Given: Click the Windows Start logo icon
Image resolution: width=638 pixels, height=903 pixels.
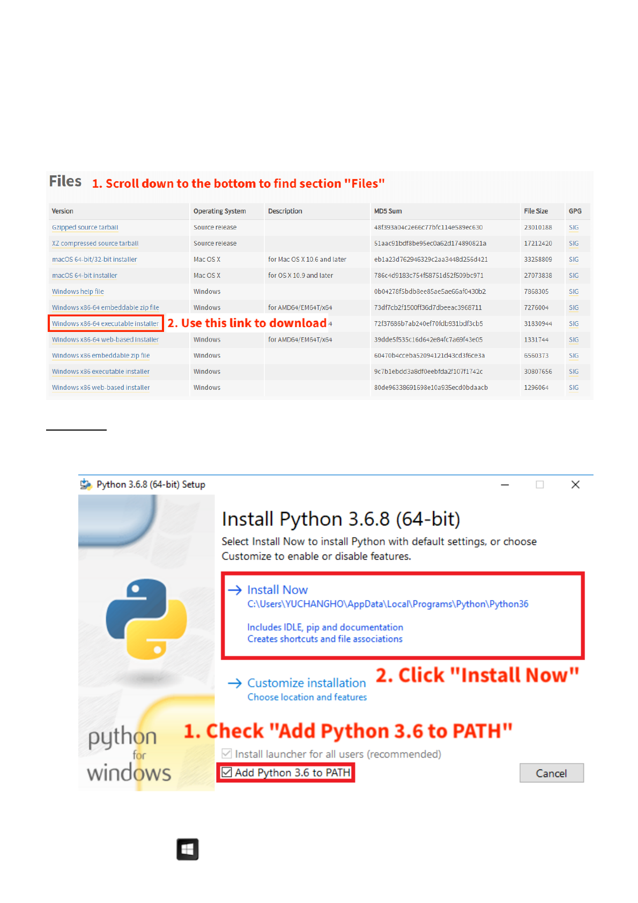Looking at the screenshot, I should tap(188, 849).
